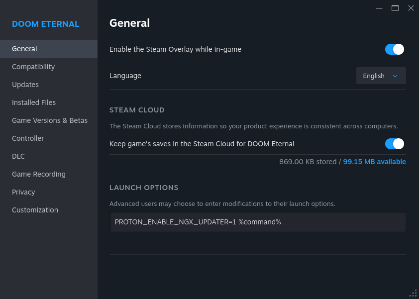Maximize the properties window

[x=395, y=8]
